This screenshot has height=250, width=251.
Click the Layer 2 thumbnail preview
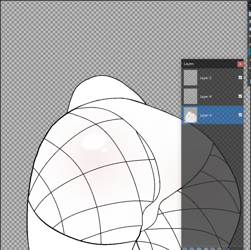pos(191,78)
